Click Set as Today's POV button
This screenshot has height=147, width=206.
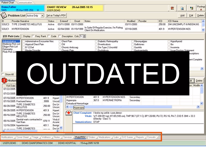[56, 15]
